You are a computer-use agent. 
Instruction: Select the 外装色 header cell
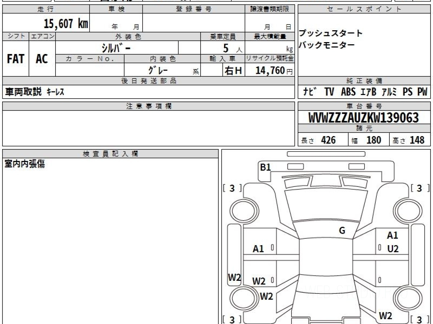click(x=128, y=36)
